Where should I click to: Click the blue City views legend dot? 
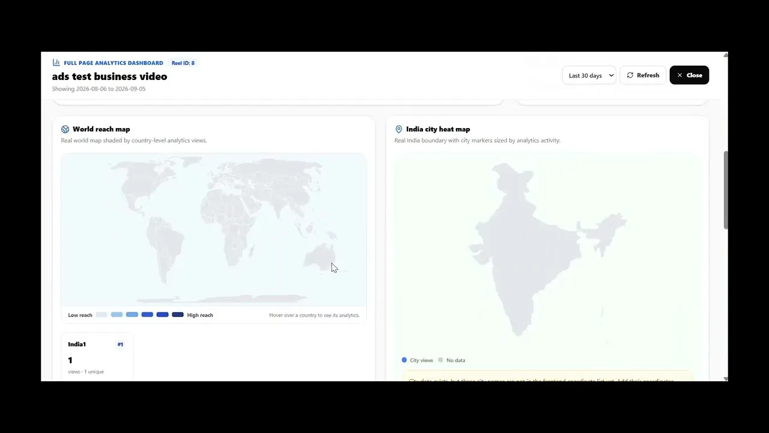coord(404,360)
